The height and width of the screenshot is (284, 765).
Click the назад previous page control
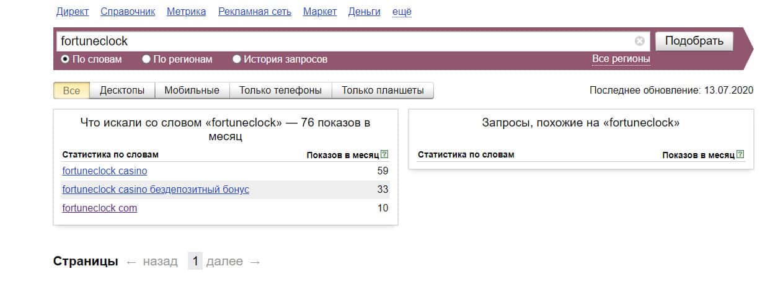[151, 261]
